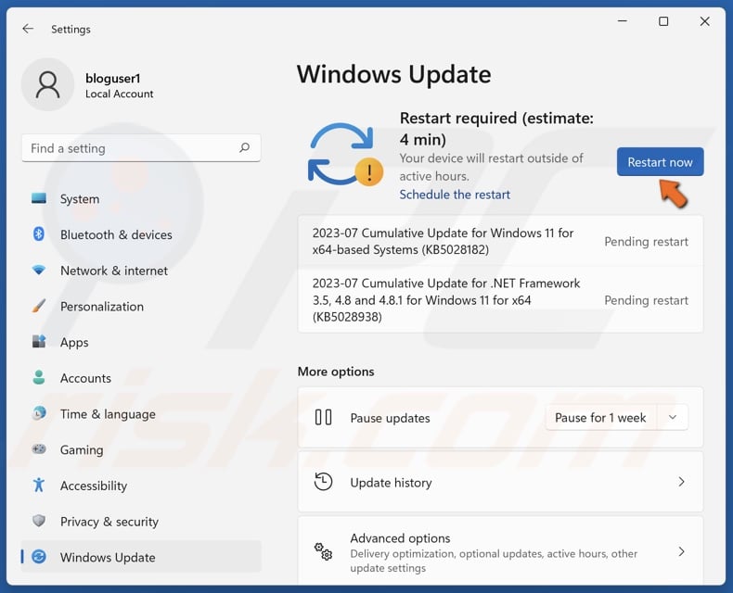Minimize the Settings window

[x=623, y=21]
